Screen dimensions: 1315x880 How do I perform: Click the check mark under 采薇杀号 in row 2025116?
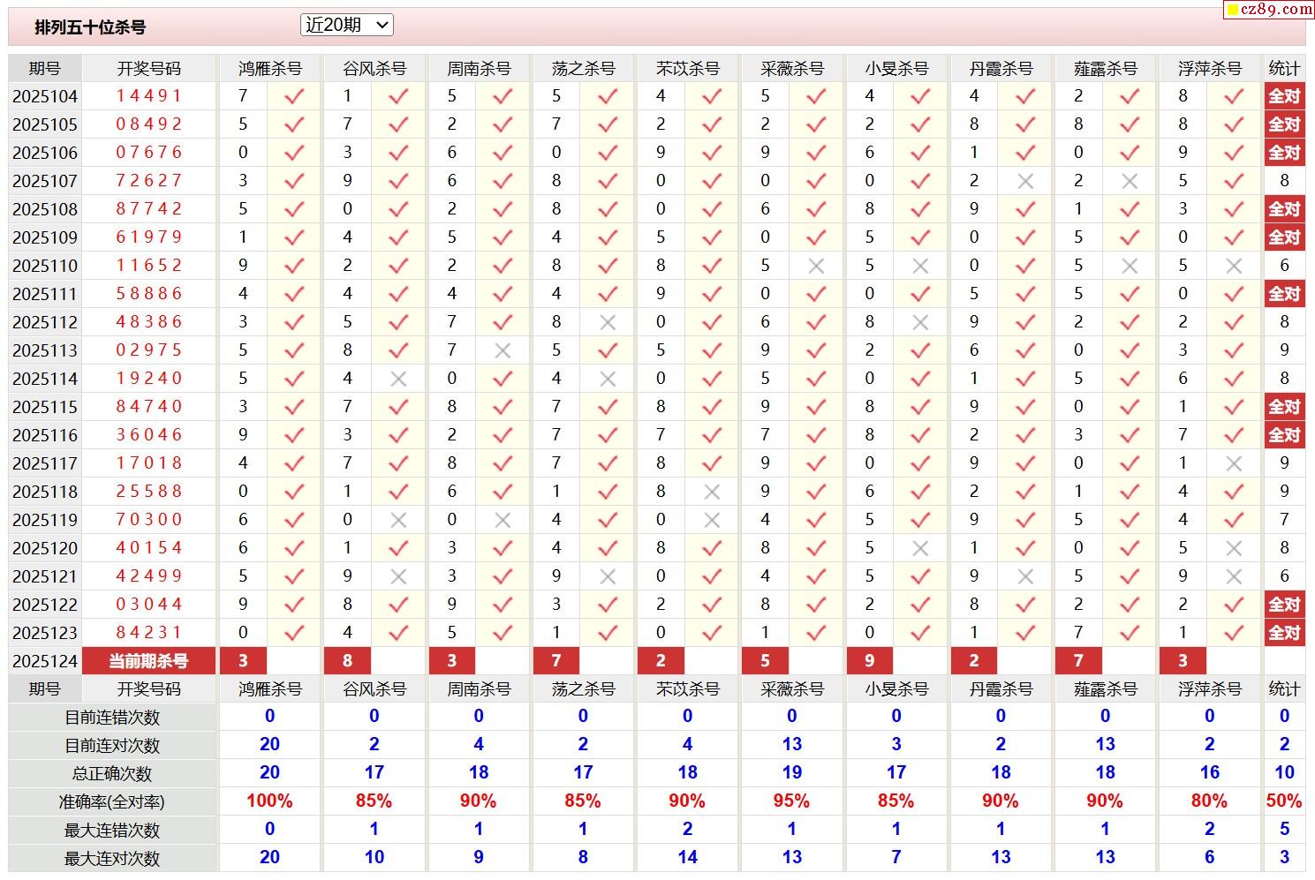pos(816,435)
